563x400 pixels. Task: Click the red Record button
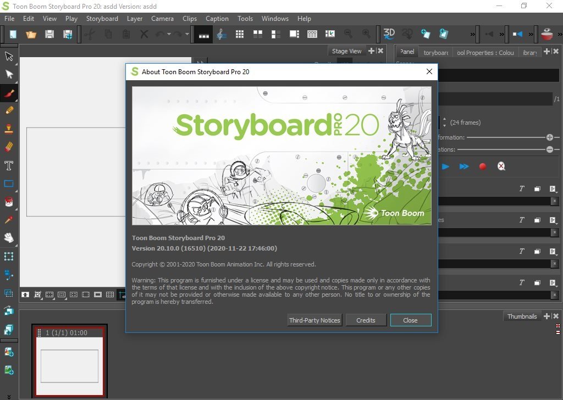(483, 166)
